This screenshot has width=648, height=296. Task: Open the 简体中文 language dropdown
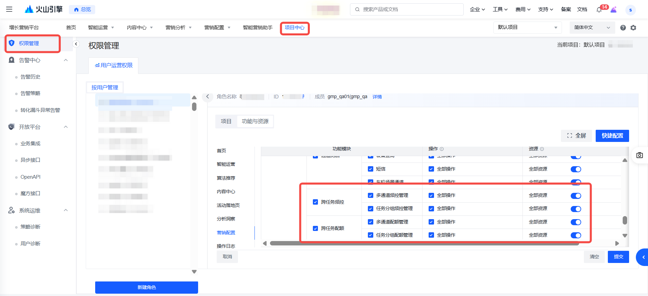(592, 28)
